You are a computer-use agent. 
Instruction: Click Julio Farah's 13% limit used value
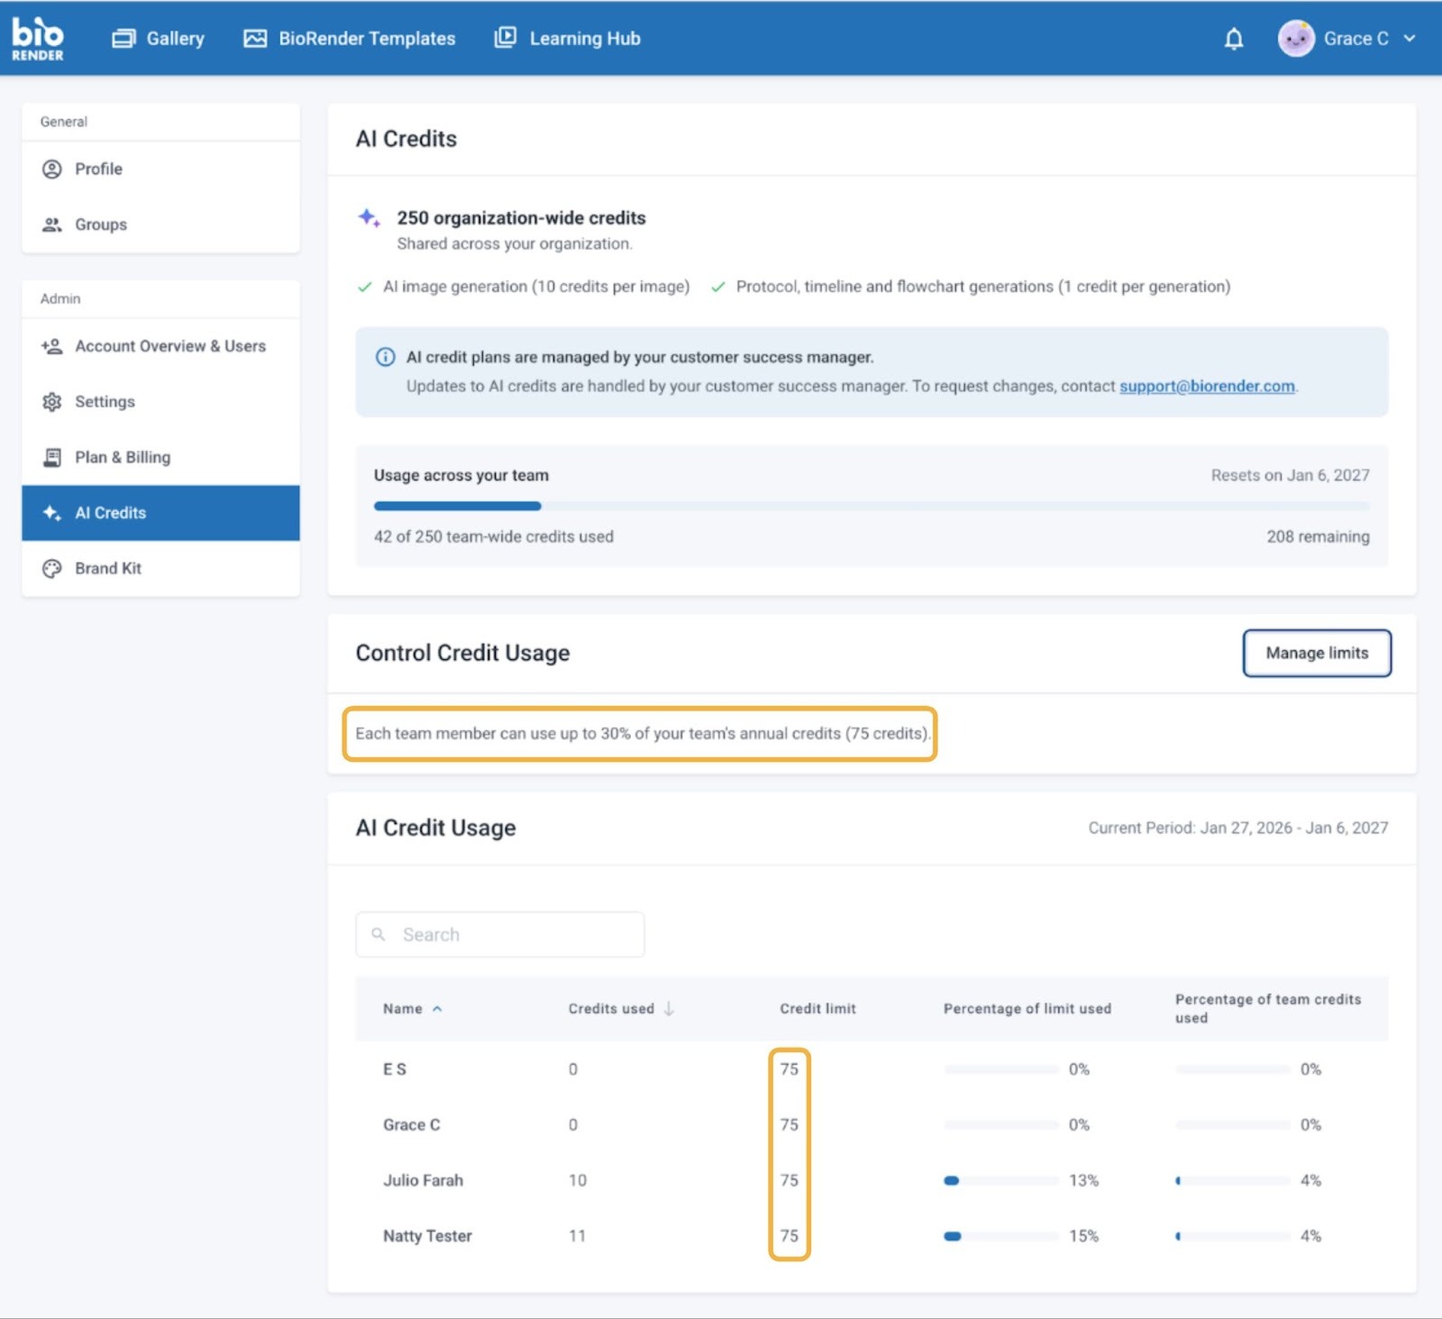(1084, 1180)
